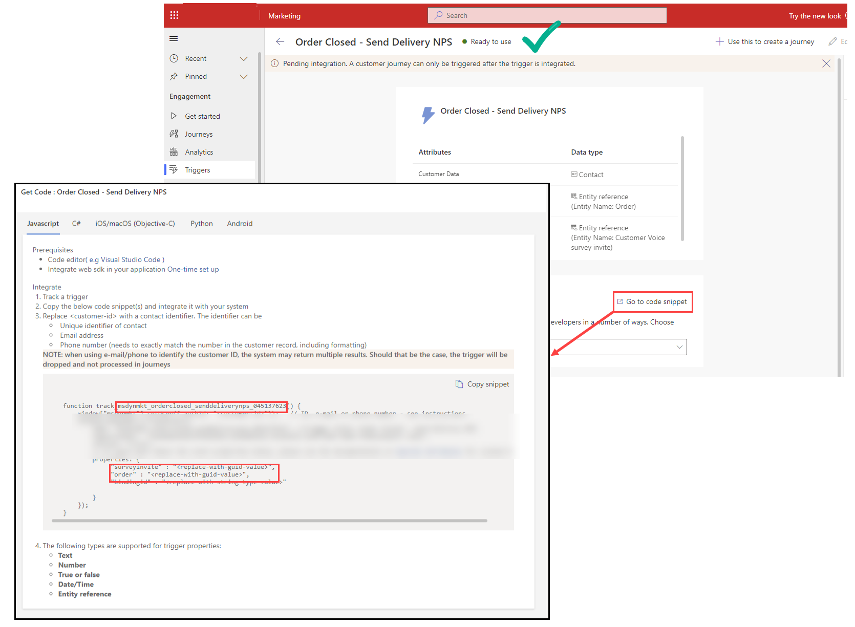Focus the Search box in header
Image resolution: width=855 pixels, height=627 pixels.
(547, 15)
